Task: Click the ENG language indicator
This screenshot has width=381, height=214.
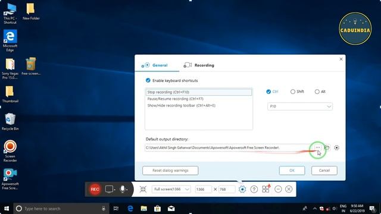Action: pos(343,209)
